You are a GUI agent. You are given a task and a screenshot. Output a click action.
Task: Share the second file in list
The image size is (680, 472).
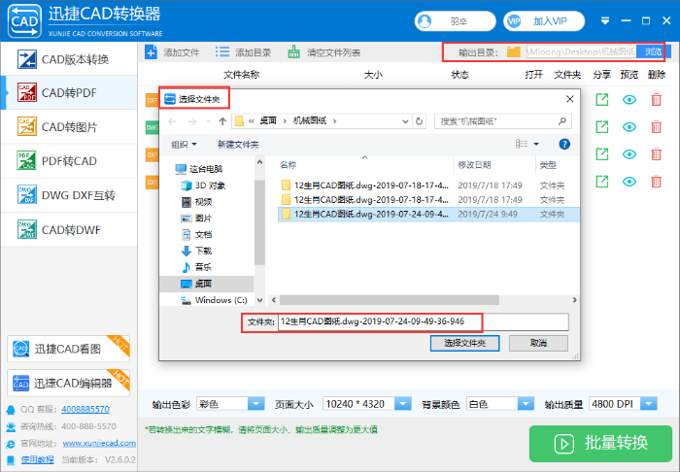602,127
